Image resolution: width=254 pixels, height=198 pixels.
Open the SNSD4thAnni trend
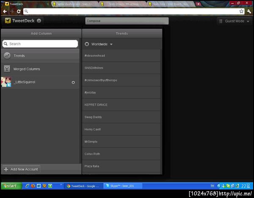[x=121, y=68]
